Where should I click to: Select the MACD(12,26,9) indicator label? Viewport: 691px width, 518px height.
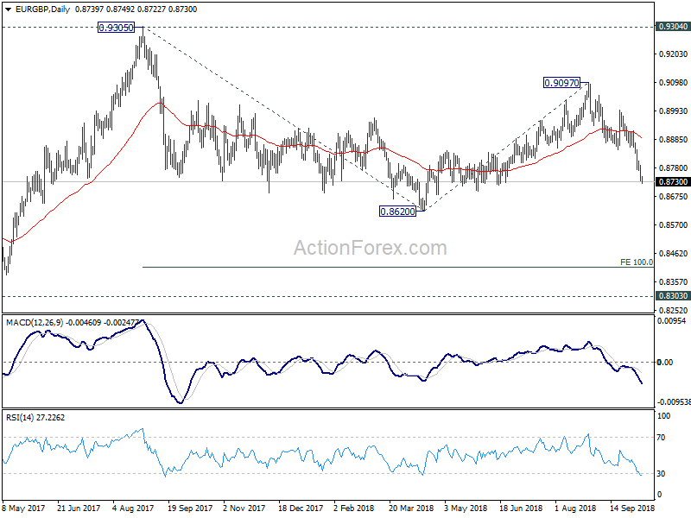tap(35, 323)
